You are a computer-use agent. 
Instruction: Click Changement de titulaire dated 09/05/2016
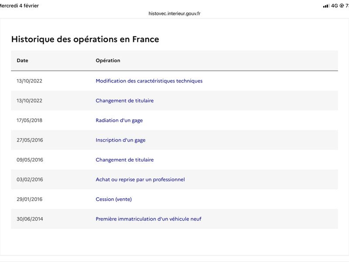(125, 160)
